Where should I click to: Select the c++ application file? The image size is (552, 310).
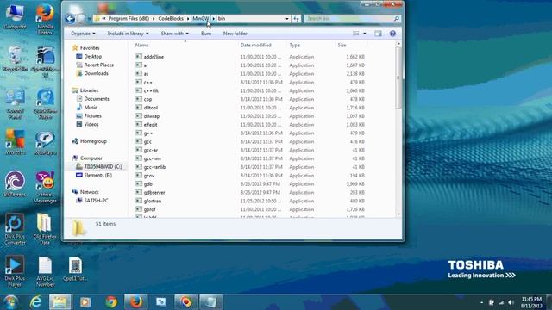pyautogui.click(x=147, y=83)
